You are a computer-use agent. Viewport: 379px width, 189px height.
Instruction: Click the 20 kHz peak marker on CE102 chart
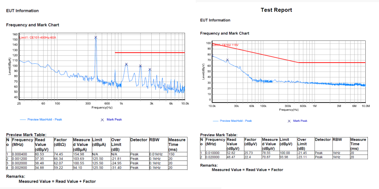227,60
